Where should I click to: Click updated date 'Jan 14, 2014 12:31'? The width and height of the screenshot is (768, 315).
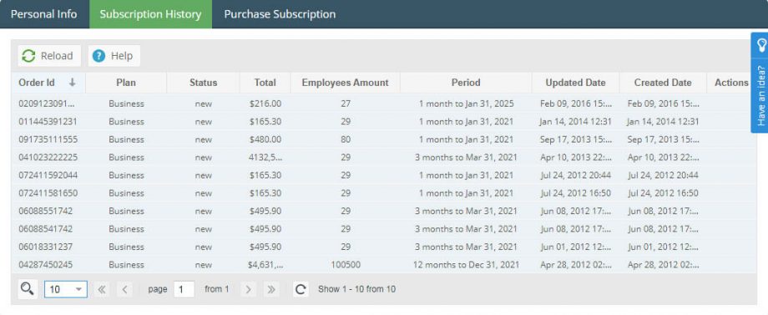tap(575, 122)
